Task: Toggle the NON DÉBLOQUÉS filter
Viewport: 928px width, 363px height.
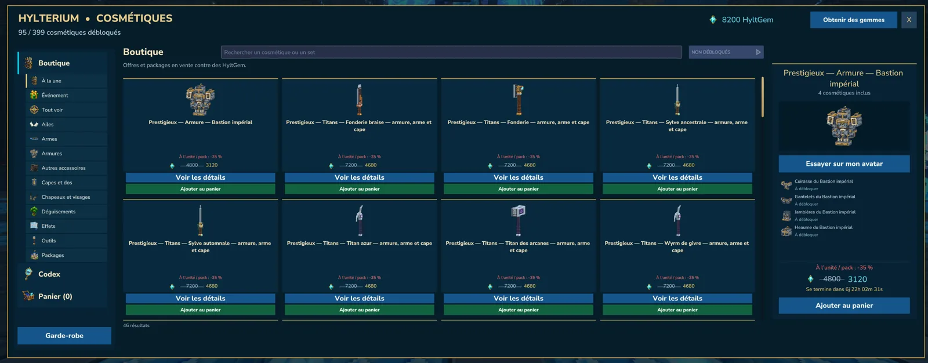Action: click(726, 52)
